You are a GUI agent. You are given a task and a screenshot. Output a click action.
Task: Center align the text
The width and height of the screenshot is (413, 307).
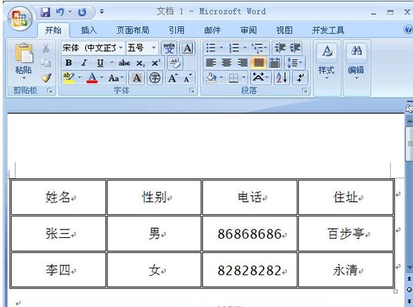[x=226, y=63]
